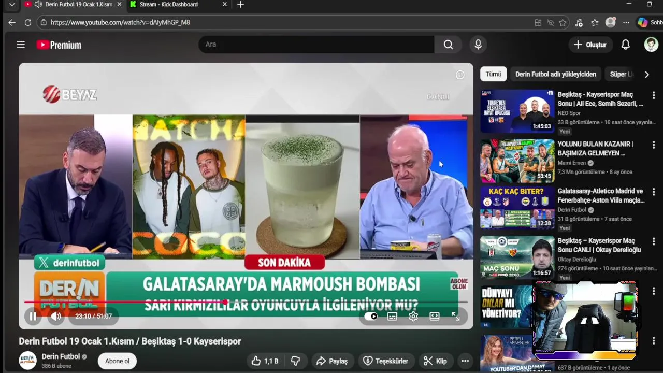Image resolution: width=663 pixels, height=373 pixels.
Task: Close the Kick Dashboard tab
Action: pos(224,5)
